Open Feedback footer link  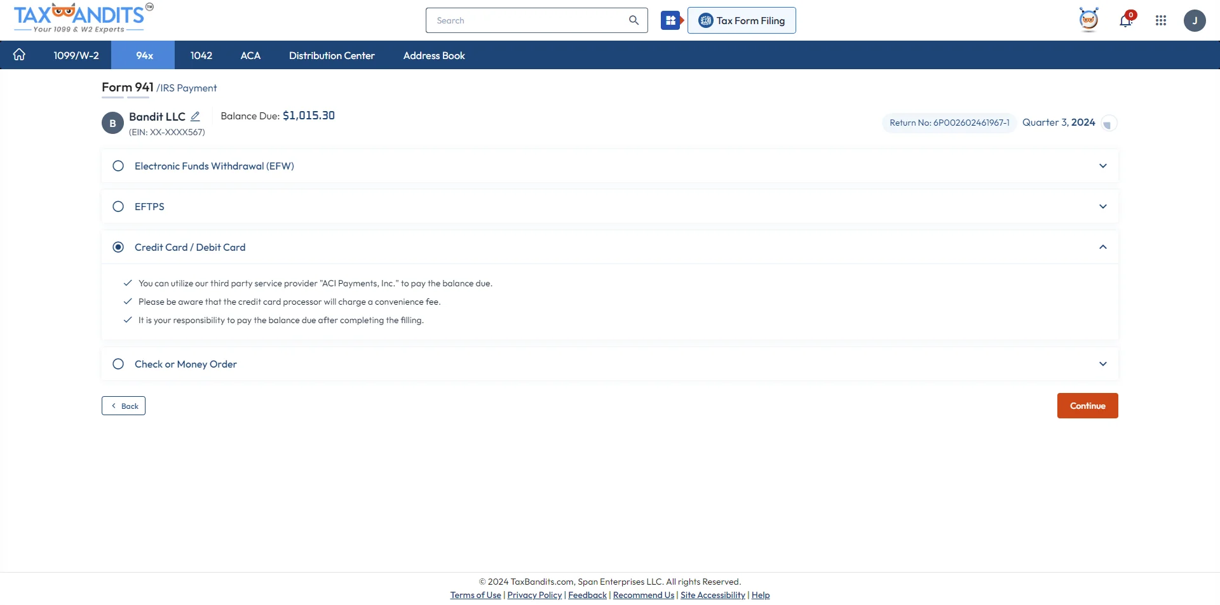pyautogui.click(x=587, y=595)
